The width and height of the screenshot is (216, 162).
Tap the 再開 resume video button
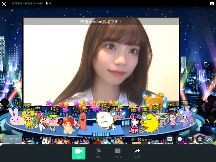(79, 153)
